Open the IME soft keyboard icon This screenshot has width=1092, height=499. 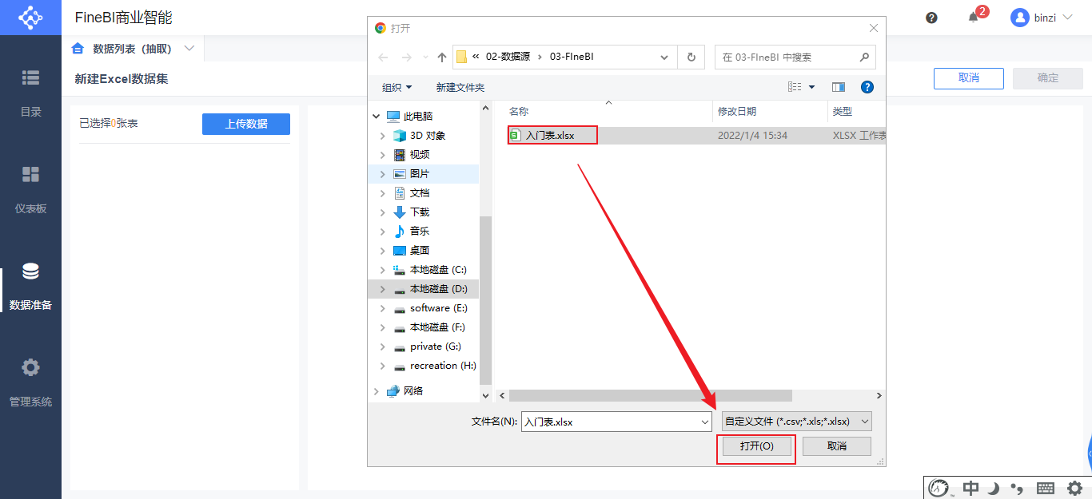click(x=1045, y=488)
